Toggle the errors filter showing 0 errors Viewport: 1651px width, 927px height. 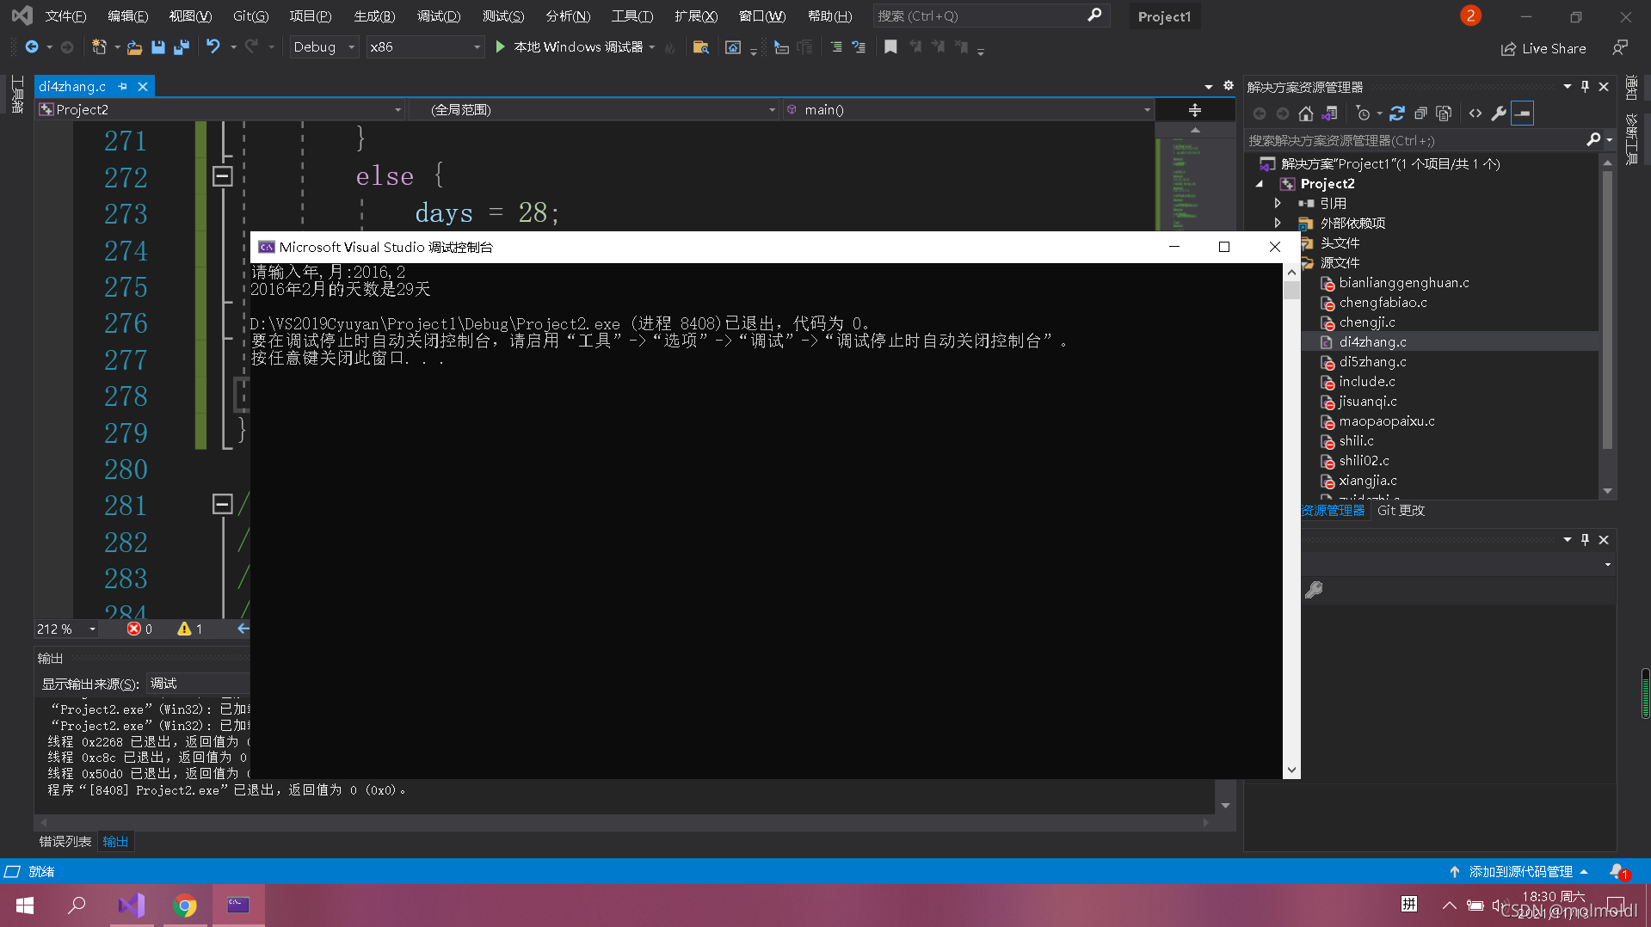139,629
